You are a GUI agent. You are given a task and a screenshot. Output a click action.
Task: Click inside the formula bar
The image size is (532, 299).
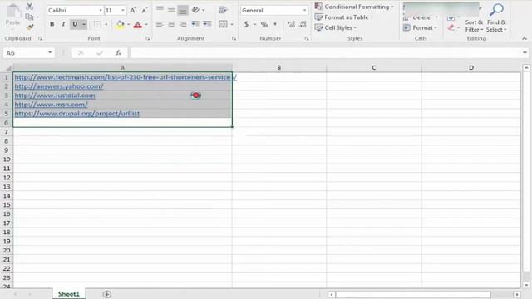(x=325, y=53)
